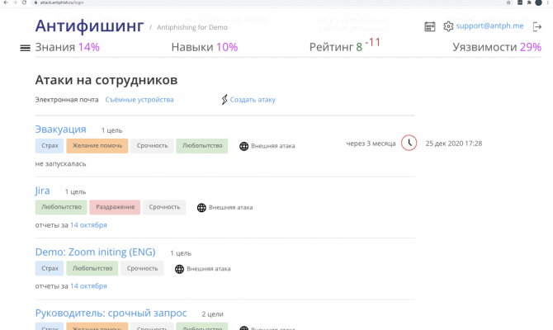Open the browser profile avatar
Screen dimensions: 553x330
coord(538,2)
